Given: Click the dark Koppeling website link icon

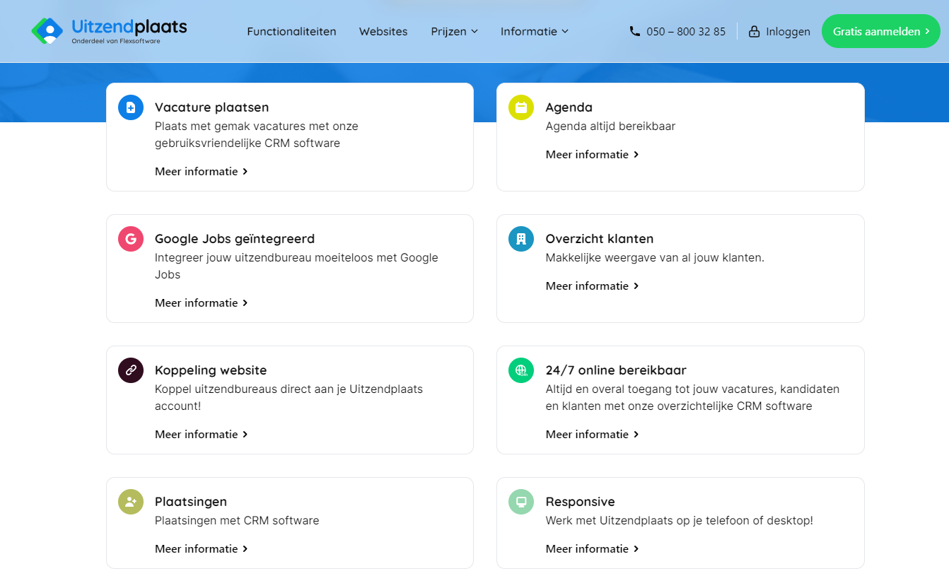Looking at the screenshot, I should tap(131, 370).
